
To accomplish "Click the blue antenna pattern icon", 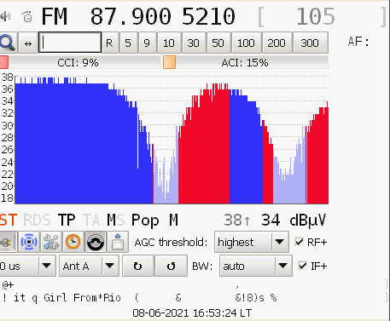I will click(29, 242).
